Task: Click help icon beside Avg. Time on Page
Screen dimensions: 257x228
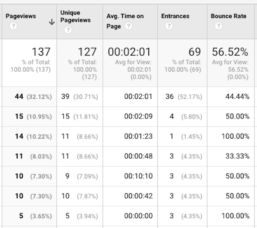Action: [128, 26]
